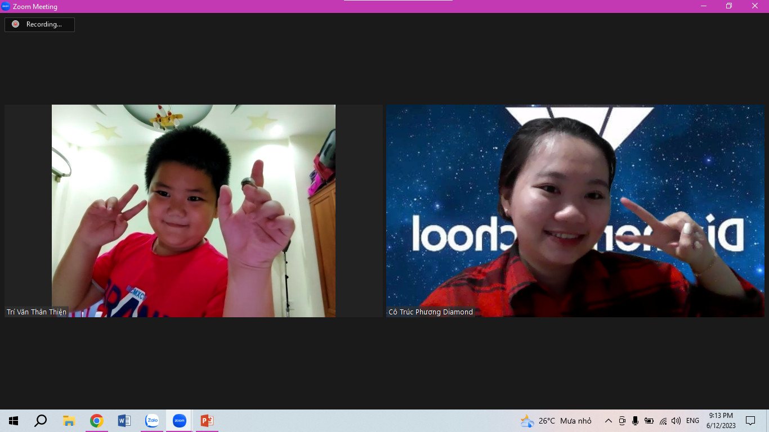The width and height of the screenshot is (769, 432).
Task: Switch to Microsoft Word in the taskbar
Action: click(x=124, y=421)
